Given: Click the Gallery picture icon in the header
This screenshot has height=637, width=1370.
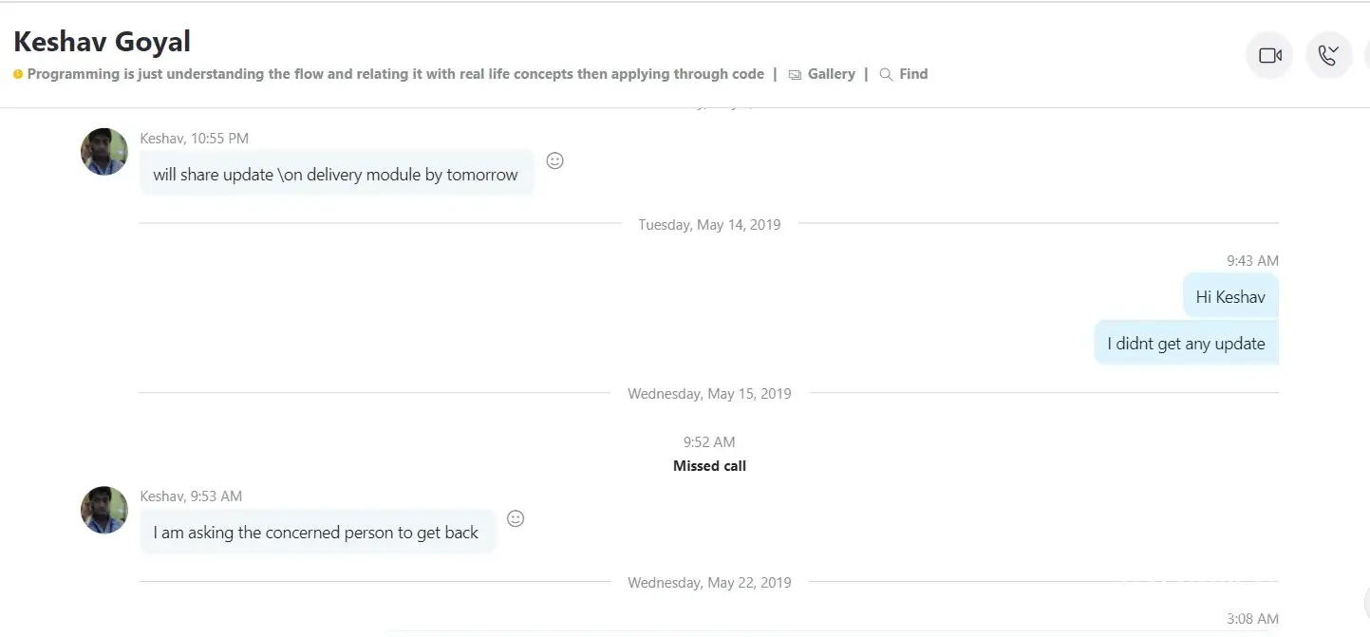Looking at the screenshot, I should 796,75.
